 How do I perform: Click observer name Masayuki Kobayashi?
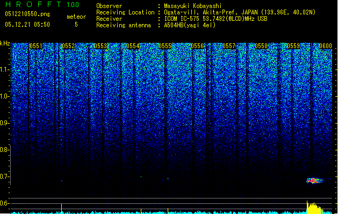193,6
